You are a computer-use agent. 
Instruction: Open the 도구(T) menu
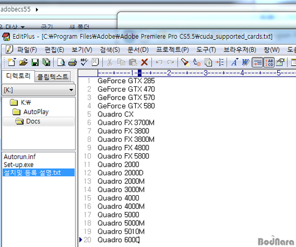[206, 50]
